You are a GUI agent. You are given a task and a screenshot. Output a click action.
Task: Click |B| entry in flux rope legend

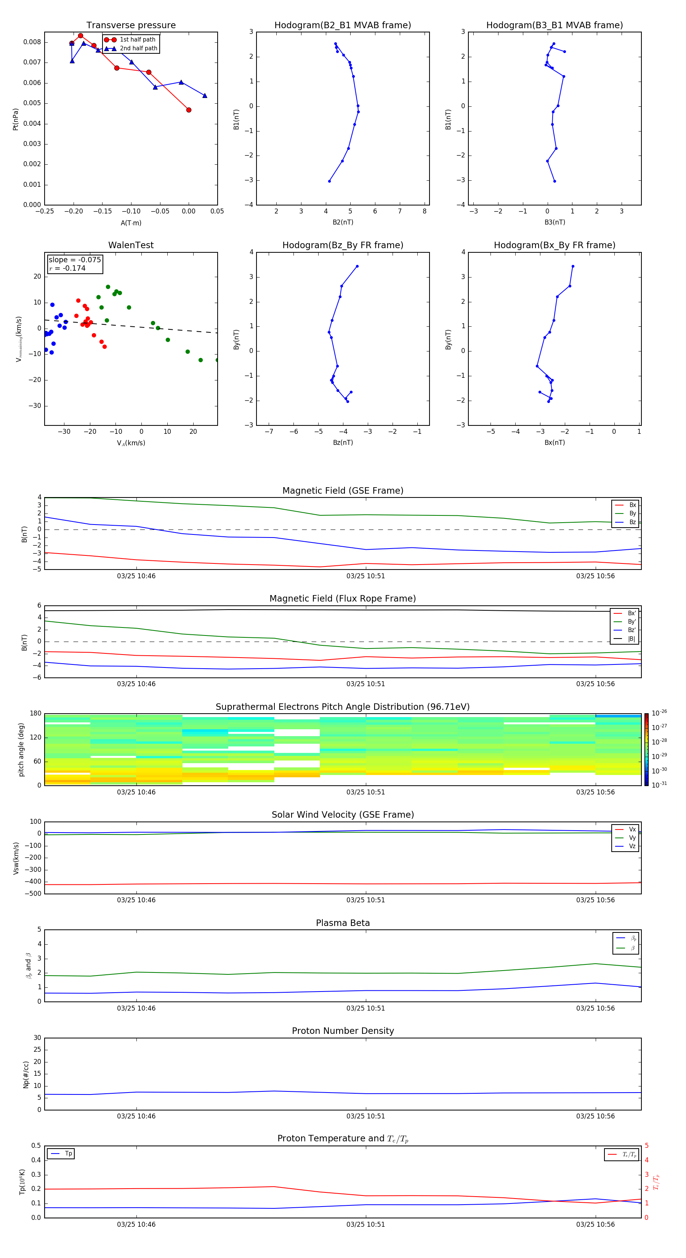tap(625, 639)
